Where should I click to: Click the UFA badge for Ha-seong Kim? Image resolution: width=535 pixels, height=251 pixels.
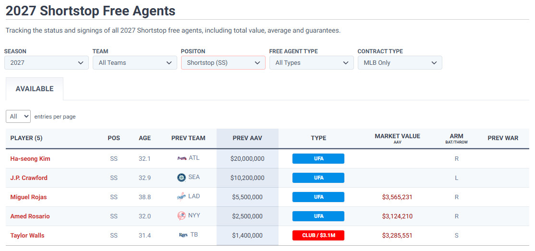click(x=318, y=159)
